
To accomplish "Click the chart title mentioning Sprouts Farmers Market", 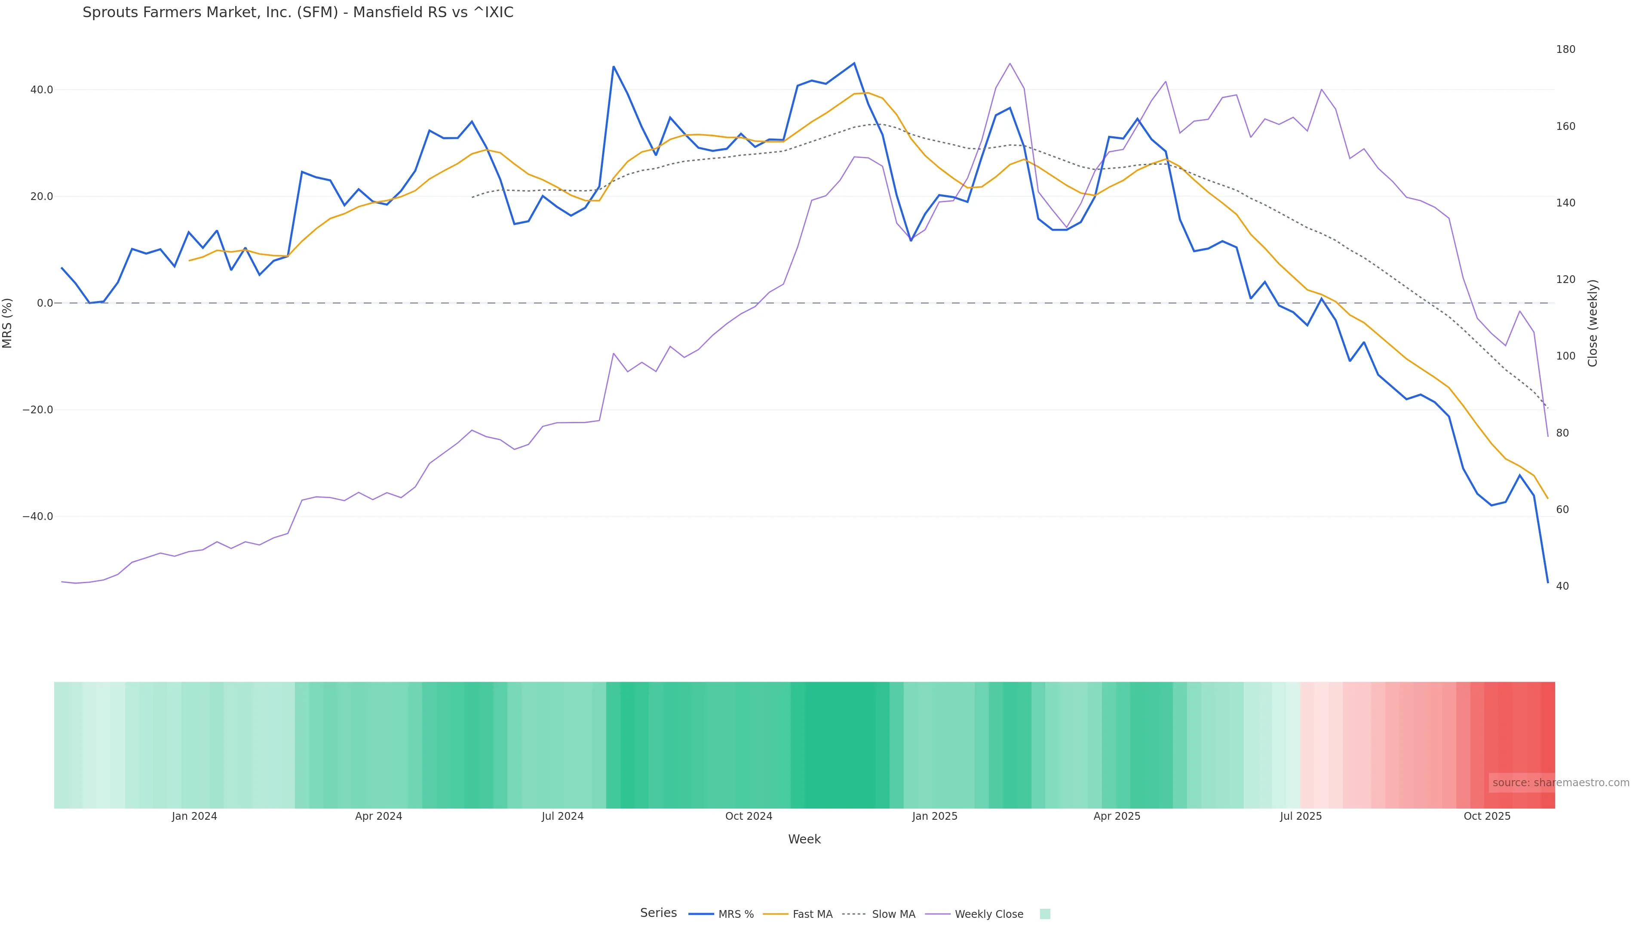I will coord(298,12).
